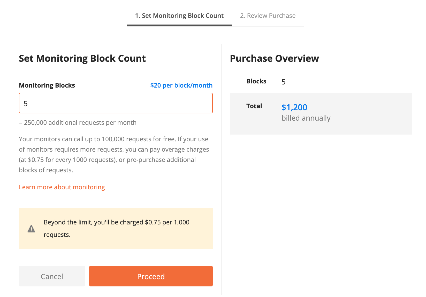The height and width of the screenshot is (297, 426).
Task: Click the Blocks label in Purchase Overview
Action: 256,81
